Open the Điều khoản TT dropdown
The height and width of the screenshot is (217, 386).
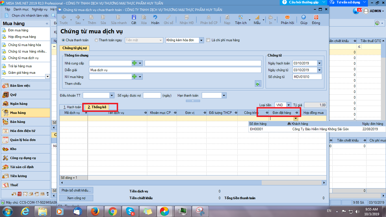112,96
